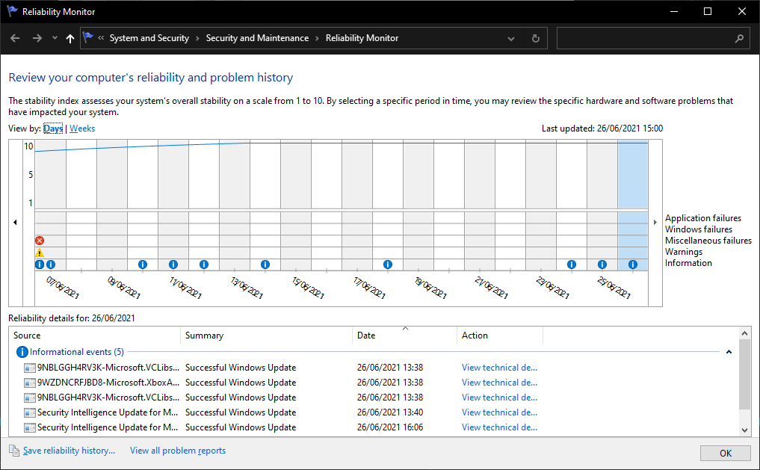The height and width of the screenshot is (470, 760).
Task: Click the details list scroll-down arrow
Action: (x=744, y=430)
